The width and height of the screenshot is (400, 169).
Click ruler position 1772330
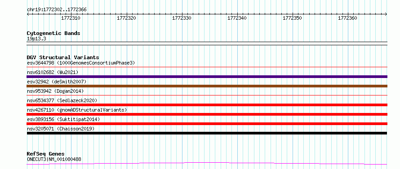182,18
